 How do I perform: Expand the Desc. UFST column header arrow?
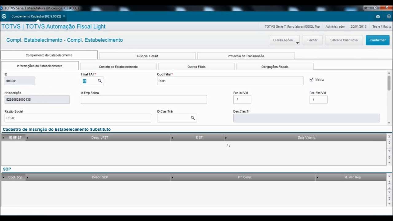tap(27, 138)
